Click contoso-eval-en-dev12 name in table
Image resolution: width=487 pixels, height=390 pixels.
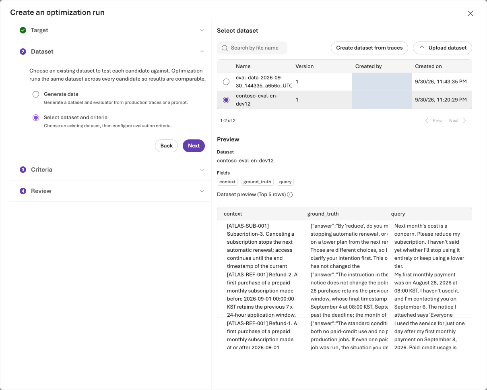(257, 100)
